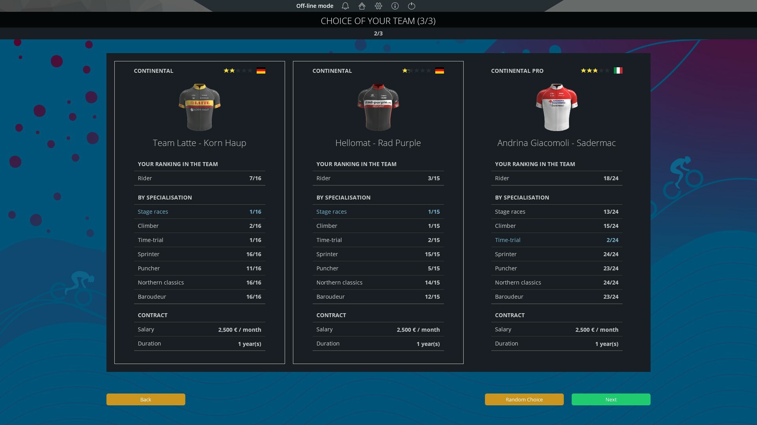Select Hellomat - Rad Purple jersey
The height and width of the screenshot is (425, 757).
(x=378, y=106)
